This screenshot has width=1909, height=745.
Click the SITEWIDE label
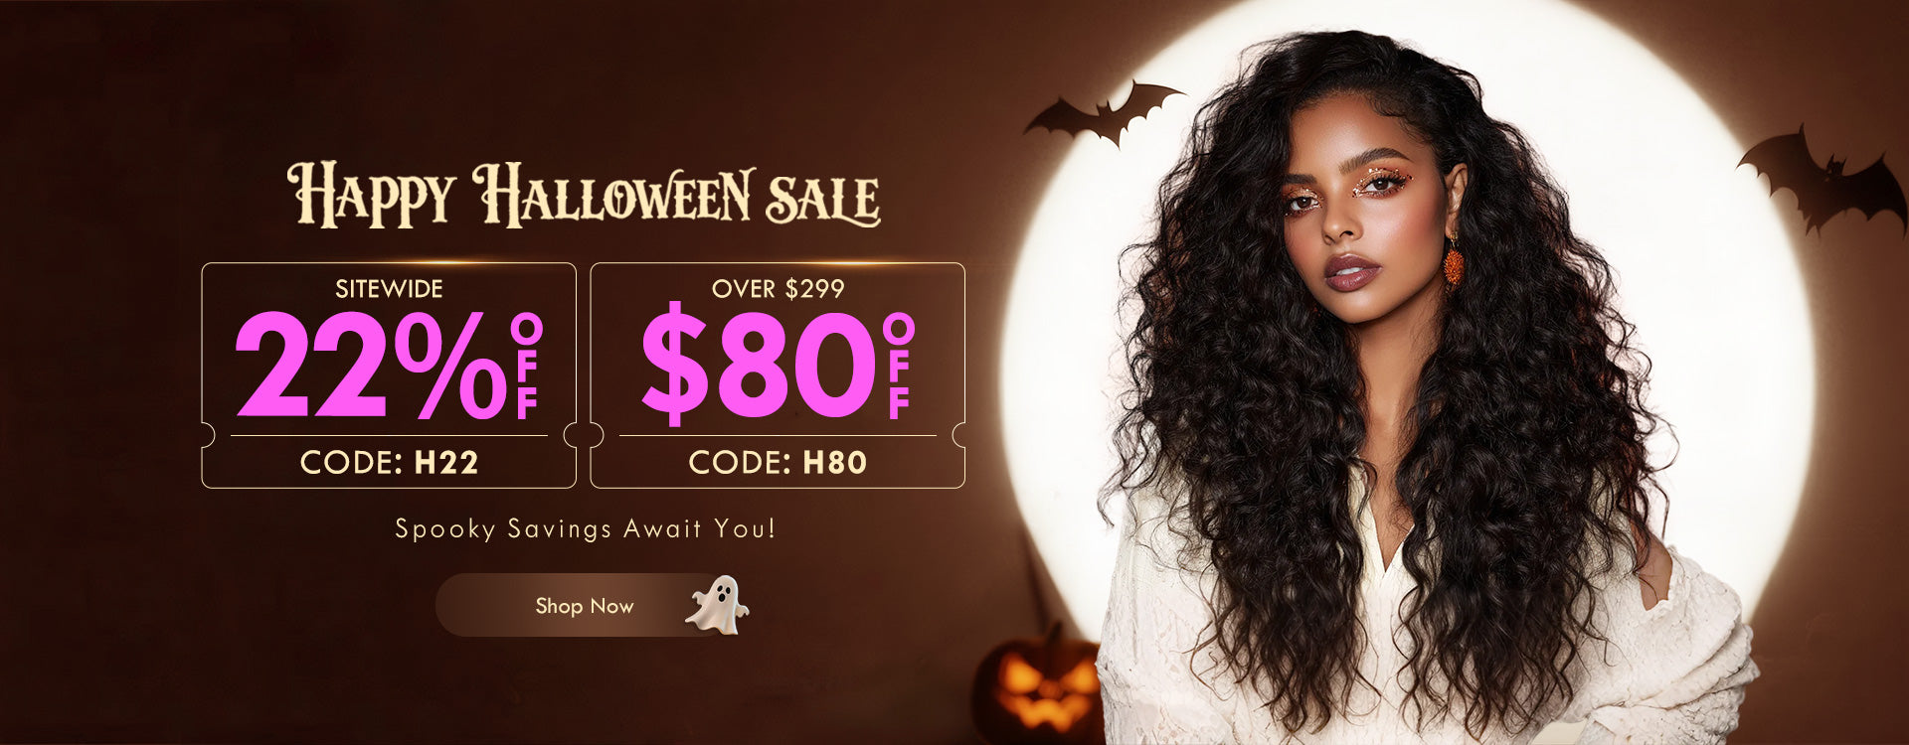click(x=389, y=289)
